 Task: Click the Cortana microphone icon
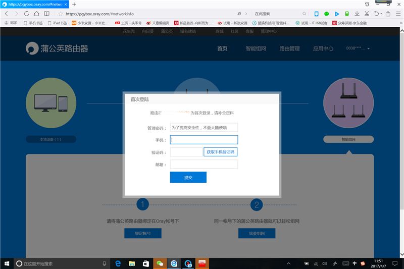(105, 263)
